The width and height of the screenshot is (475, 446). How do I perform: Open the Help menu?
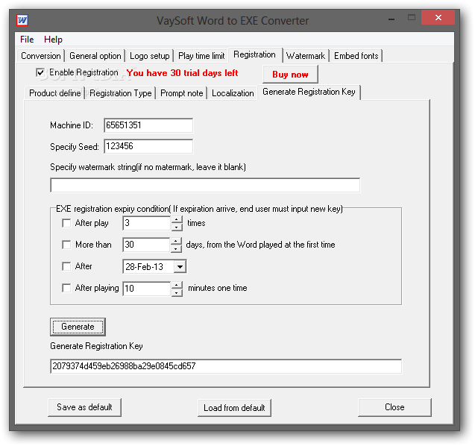pyautogui.click(x=53, y=40)
